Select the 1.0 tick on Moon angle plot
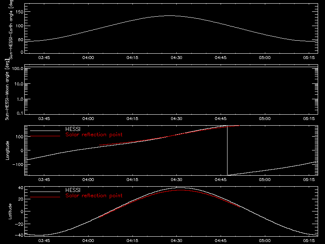 20,99
